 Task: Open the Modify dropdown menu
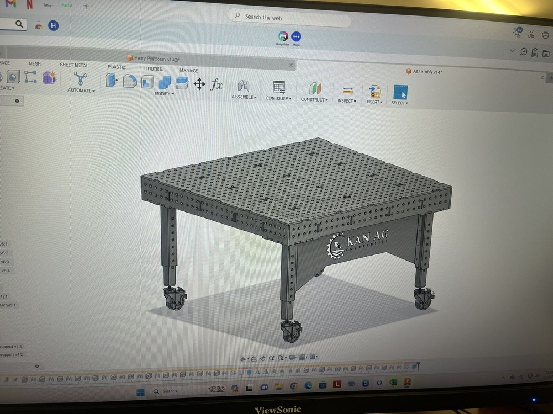[164, 94]
